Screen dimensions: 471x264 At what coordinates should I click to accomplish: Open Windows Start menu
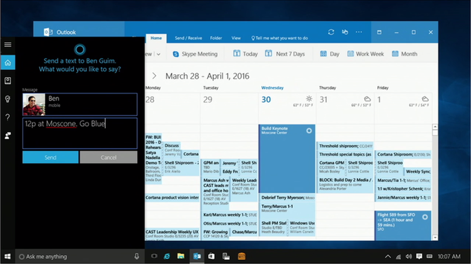[x=8, y=256]
